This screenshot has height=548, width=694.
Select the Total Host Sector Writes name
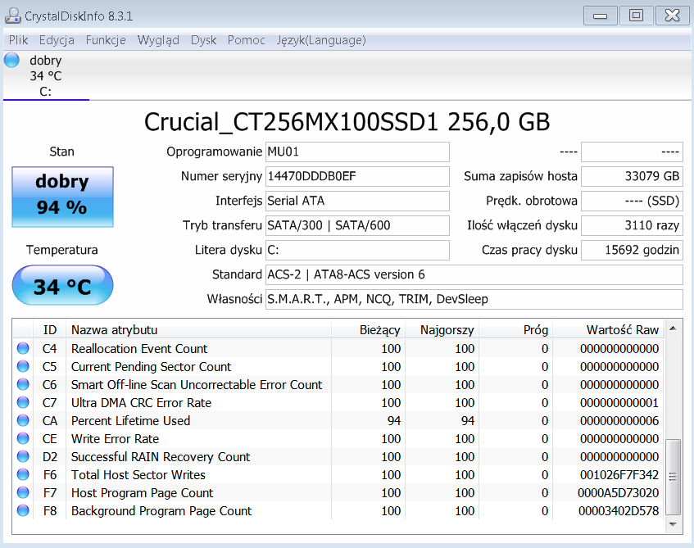[138, 475]
